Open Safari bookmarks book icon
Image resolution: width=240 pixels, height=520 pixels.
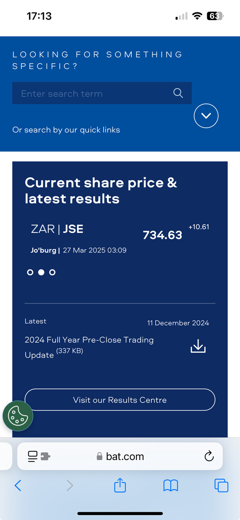tap(171, 486)
